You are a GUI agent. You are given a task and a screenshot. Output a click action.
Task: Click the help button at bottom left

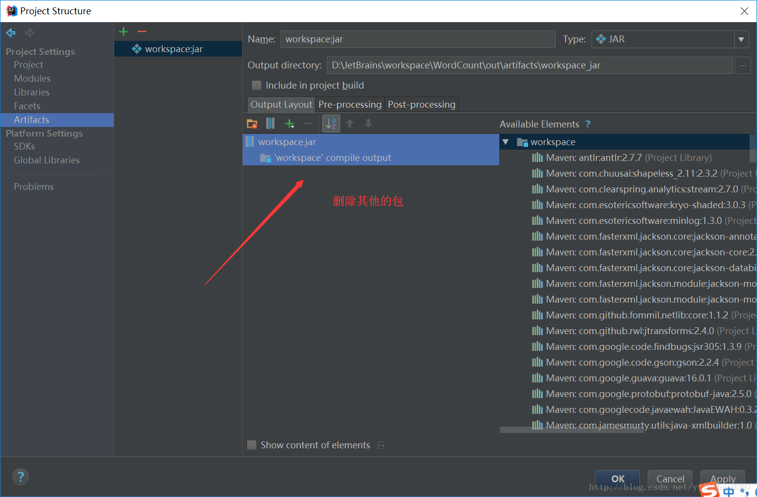tap(21, 477)
